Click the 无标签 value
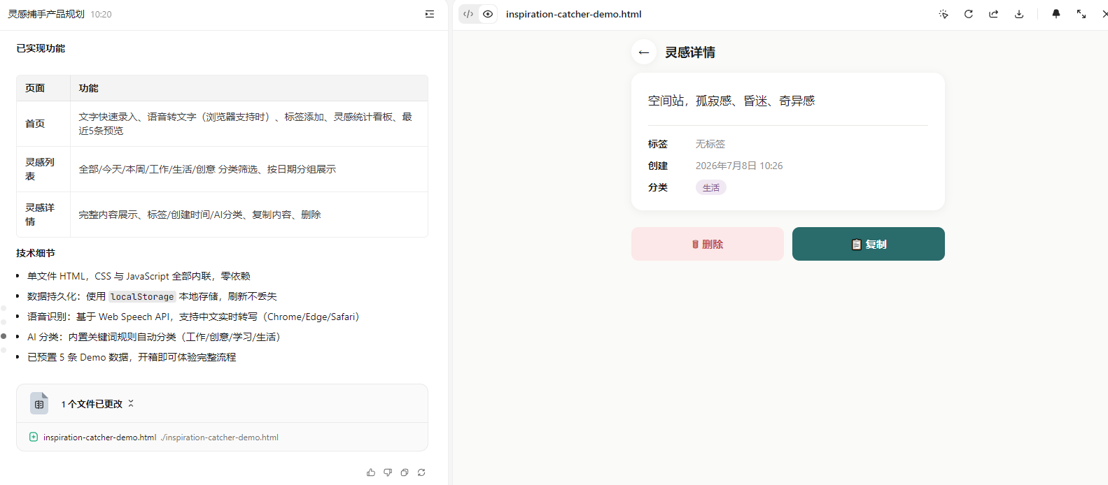Viewport: 1108px width, 485px height. click(x=710, y=144)
